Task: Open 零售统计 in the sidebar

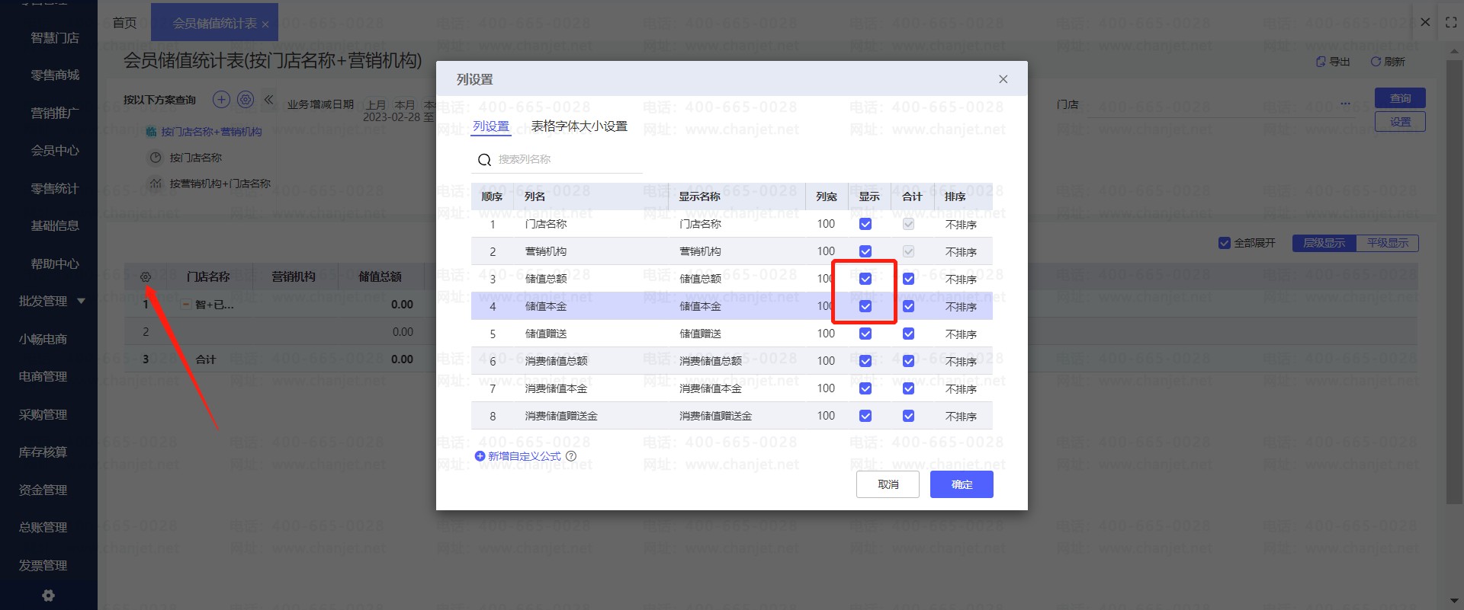Action: [x=55, y=188]
